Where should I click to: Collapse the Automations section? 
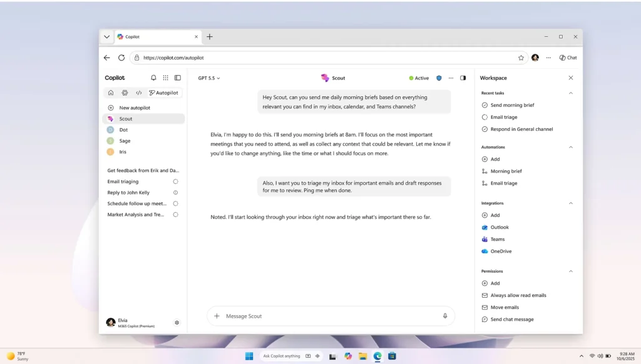tap(571, 147)
